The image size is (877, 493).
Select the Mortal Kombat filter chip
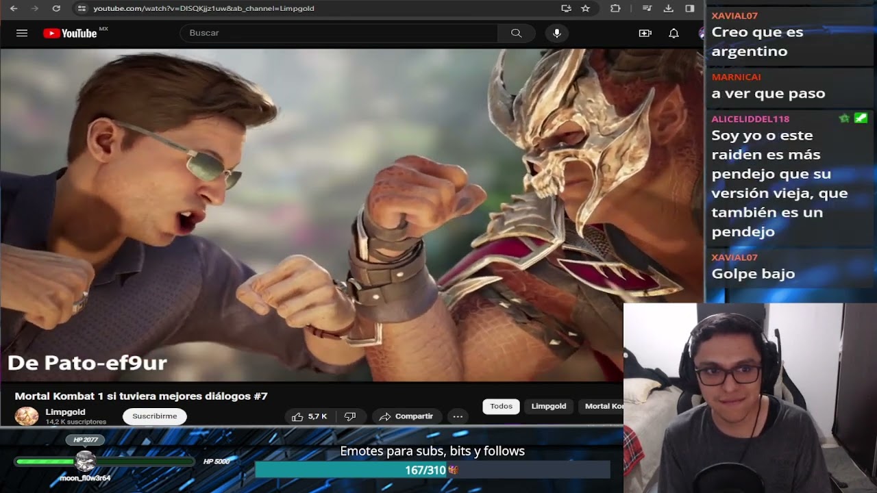[x=602, y=406]
